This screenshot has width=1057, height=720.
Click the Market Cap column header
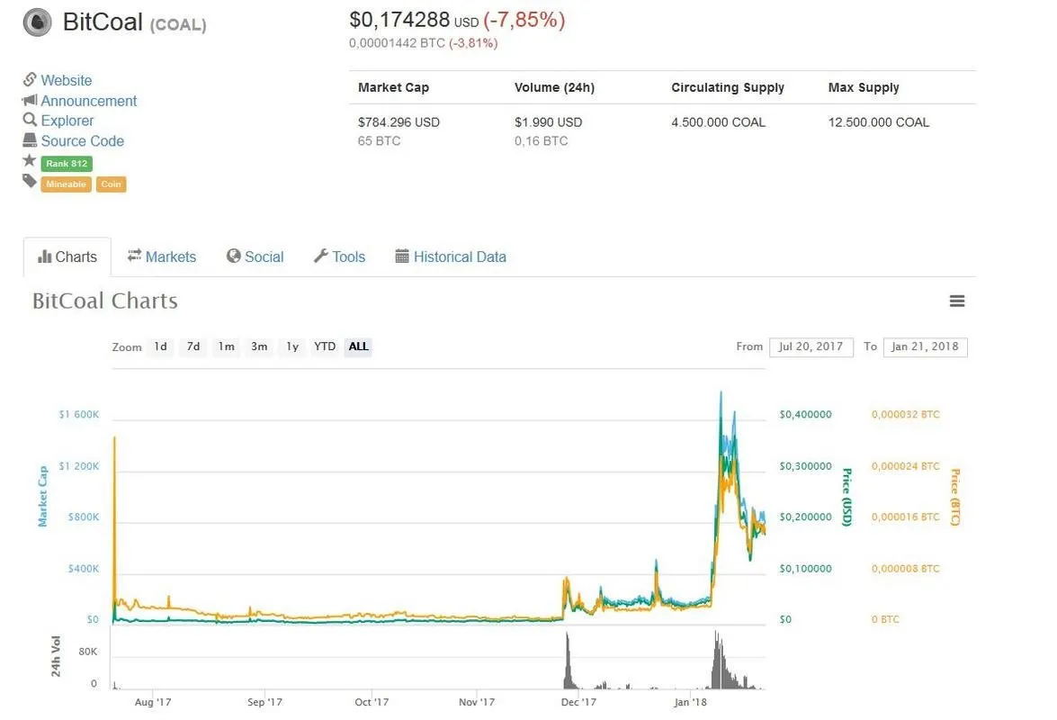[394, 87]
